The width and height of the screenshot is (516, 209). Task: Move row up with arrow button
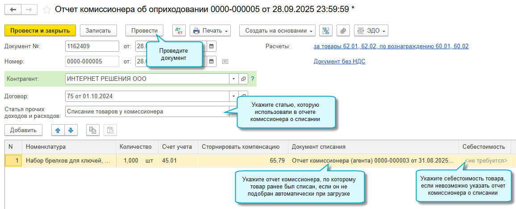pos(58,130)
